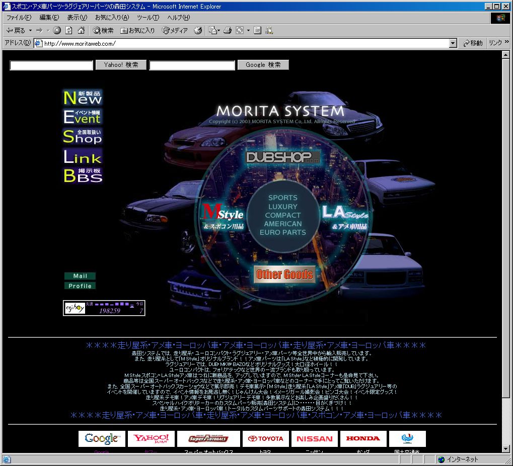Screen dimensions: 513x466
Task: Open the DUBSHOP.com logo link
Action: point(282,157)
